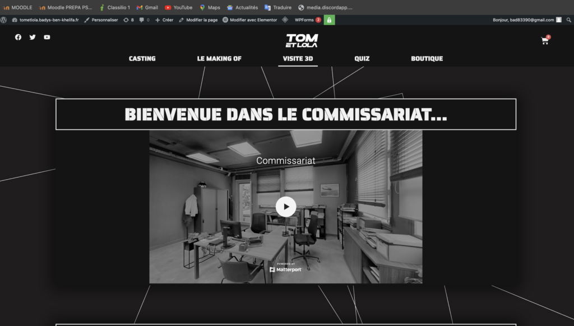Click the green padlock icon
Viewport: 574px width, 326px height.
click(329, 20)
